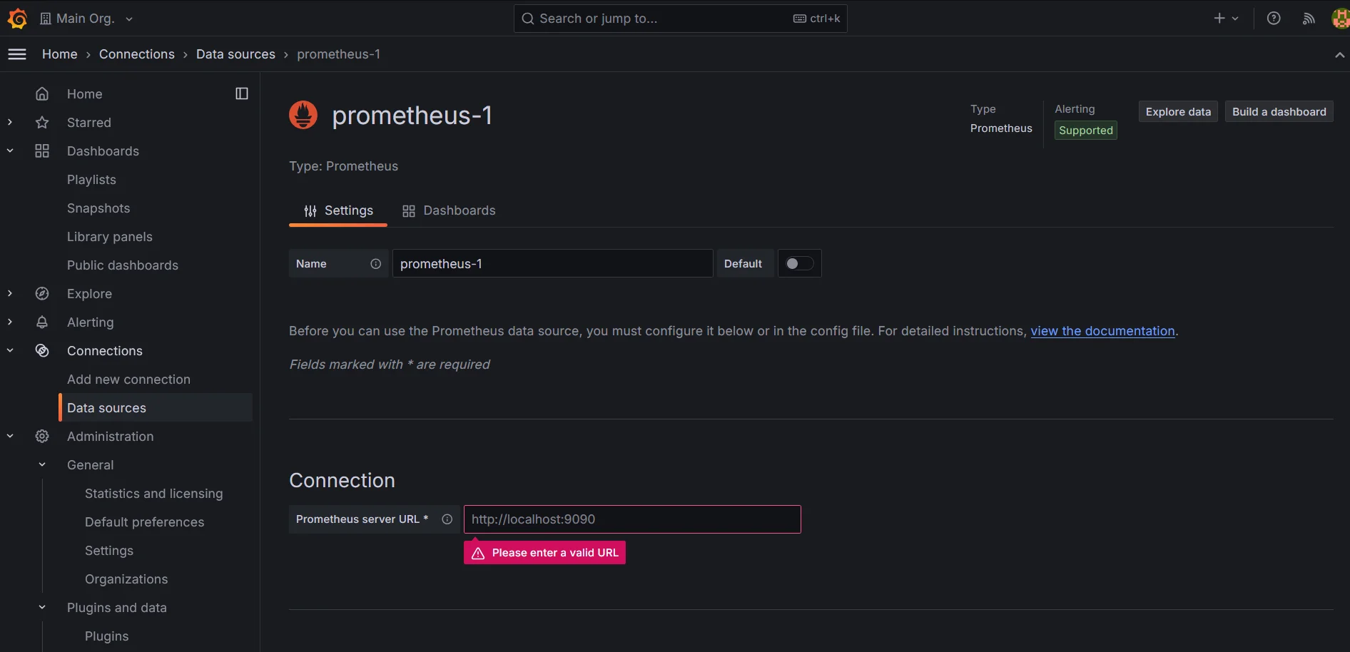This screenshot has height=652, width=1350.
Task: Click the Grafana logo in the top bar
Action: coord(18,18)
